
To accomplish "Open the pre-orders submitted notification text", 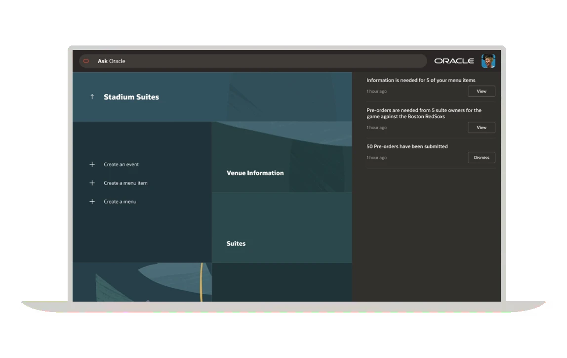I will click(x=407, y=146).
